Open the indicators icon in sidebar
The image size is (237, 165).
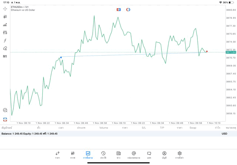(5, 25)
